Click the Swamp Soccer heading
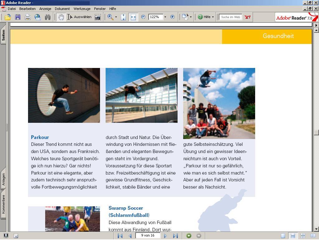 click(x=129, y=212)
